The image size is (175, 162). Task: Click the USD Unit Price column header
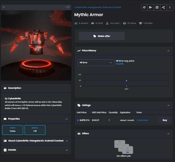click(x=99, y=112)
